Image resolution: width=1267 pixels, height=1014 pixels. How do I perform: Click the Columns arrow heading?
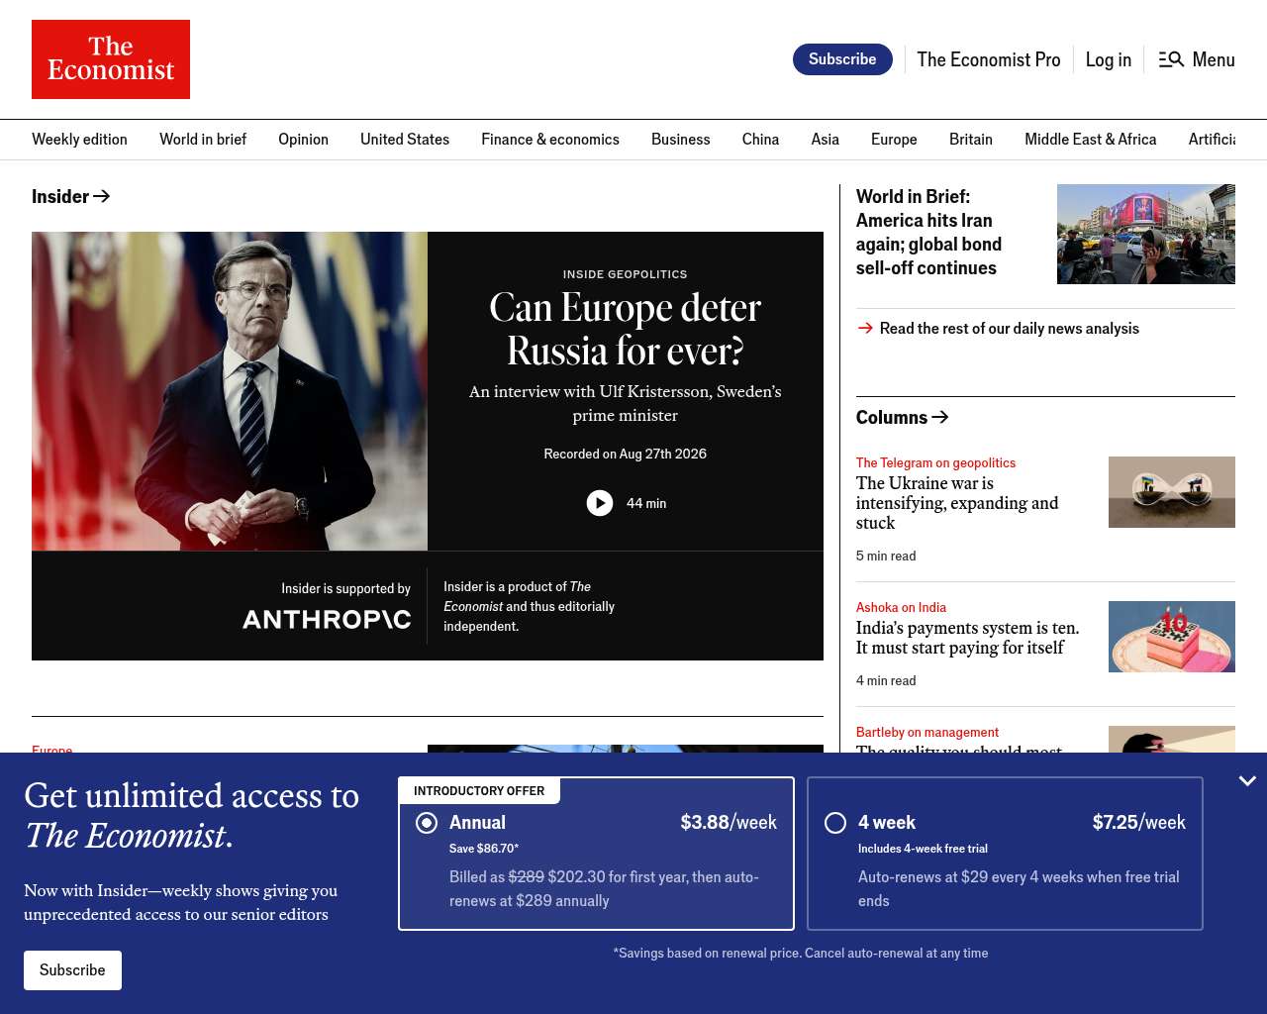(x=903, y=417)
